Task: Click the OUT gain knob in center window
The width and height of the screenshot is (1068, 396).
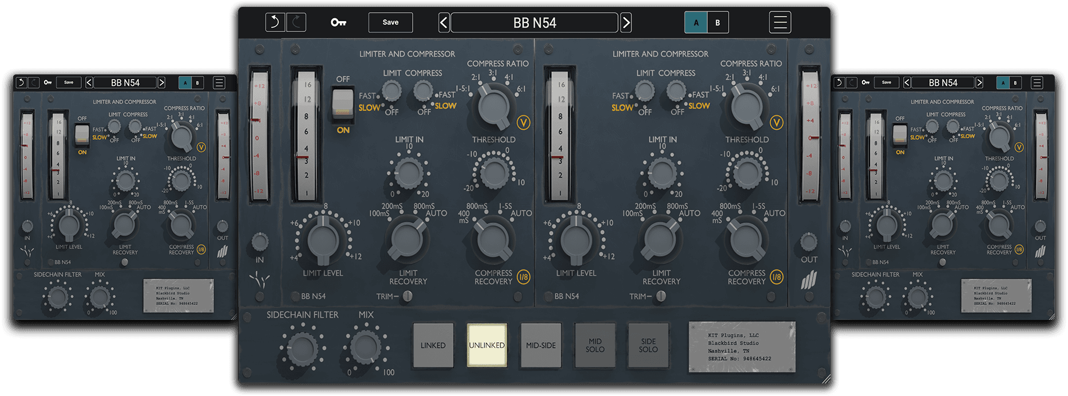Action: pyautogui.click(x=809, y=242)
